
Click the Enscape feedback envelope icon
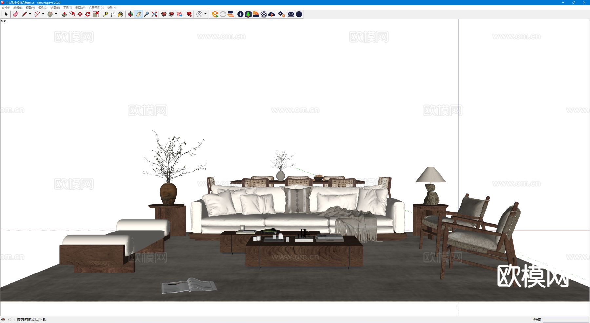click(291, 14)
